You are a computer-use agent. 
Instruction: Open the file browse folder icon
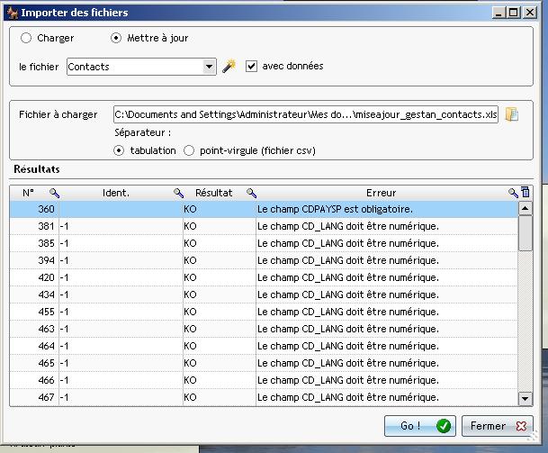(512, 114)
